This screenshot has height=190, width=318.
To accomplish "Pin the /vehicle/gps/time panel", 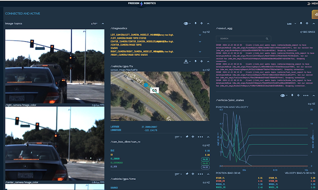I will point(187,174).
